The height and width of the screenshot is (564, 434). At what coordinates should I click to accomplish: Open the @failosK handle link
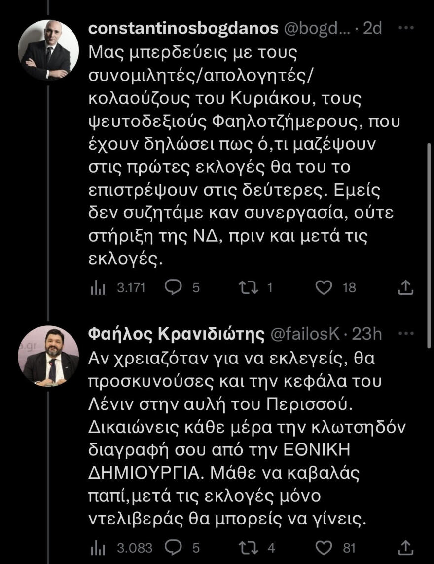(x=305, y=334)
